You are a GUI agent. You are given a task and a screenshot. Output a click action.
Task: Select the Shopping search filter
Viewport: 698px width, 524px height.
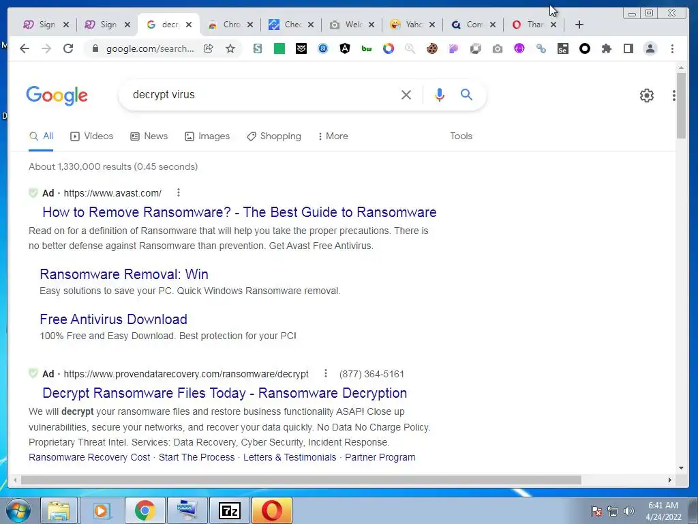pos(274,136)
